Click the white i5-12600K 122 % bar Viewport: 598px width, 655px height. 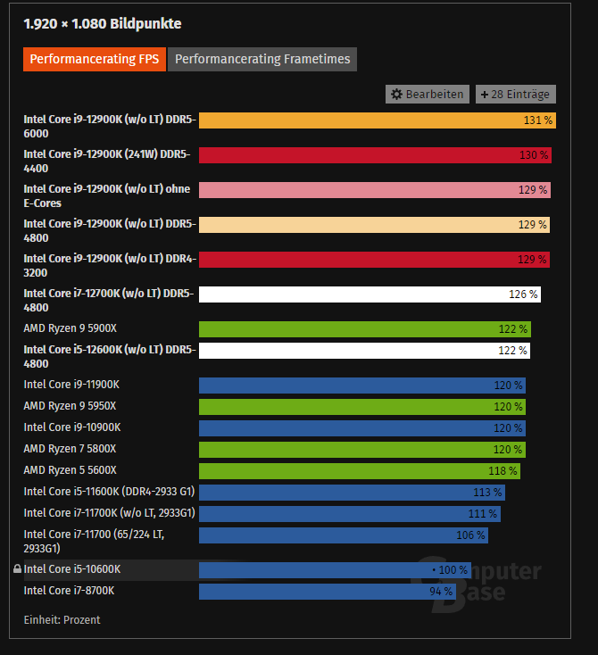[x=364, y=351]
